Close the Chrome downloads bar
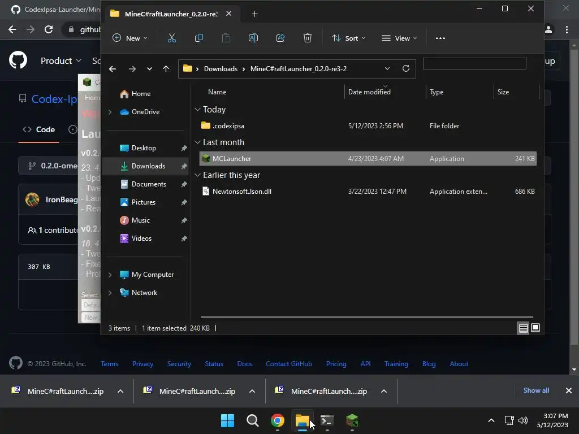This screenshot has width=579, height=434. 569,390
